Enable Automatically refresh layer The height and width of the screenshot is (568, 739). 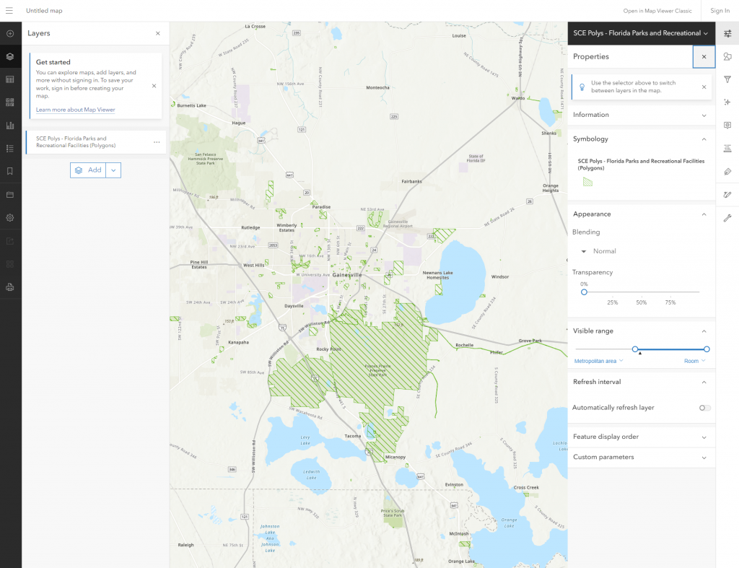pyautogui.click(x=704, y=408)
